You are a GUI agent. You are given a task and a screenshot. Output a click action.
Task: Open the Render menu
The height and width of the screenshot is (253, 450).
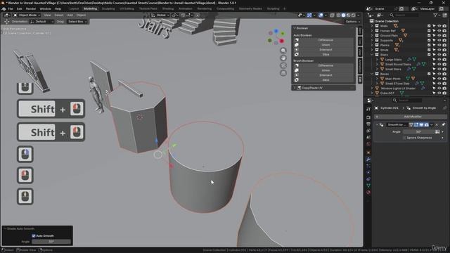31,8
